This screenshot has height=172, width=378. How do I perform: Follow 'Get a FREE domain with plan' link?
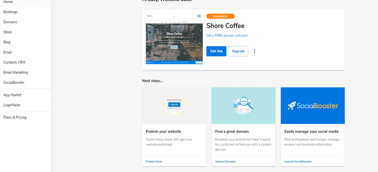pyautogui.click(x=227, y=35)
